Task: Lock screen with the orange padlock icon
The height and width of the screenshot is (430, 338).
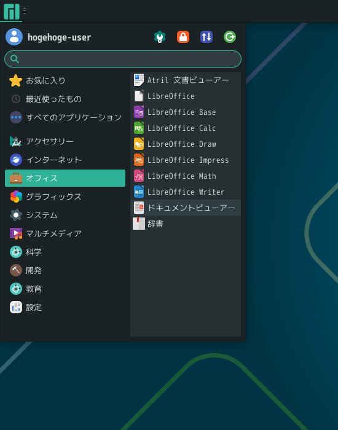Action: tap(183, 37)
